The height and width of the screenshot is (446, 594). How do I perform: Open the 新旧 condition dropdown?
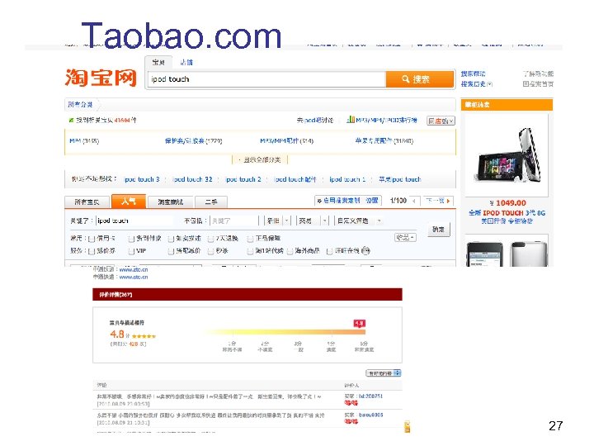(x=278, y=221)
